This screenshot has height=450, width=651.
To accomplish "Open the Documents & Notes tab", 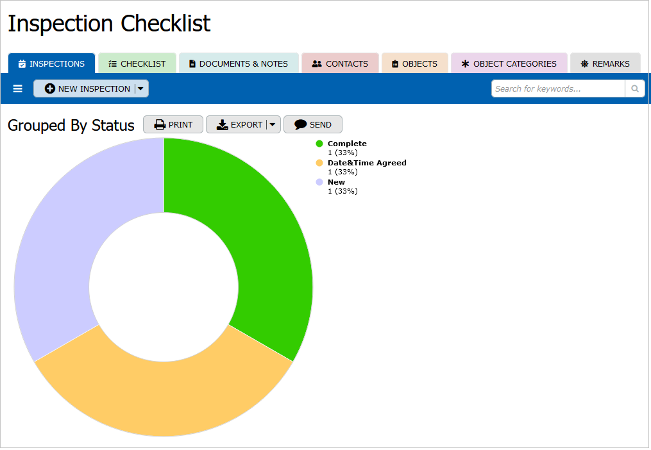I will click(239, 64).
